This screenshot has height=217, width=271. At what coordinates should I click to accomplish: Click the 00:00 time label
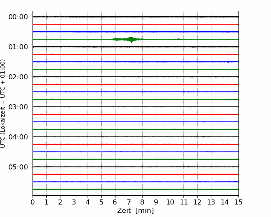pos(18,17)
